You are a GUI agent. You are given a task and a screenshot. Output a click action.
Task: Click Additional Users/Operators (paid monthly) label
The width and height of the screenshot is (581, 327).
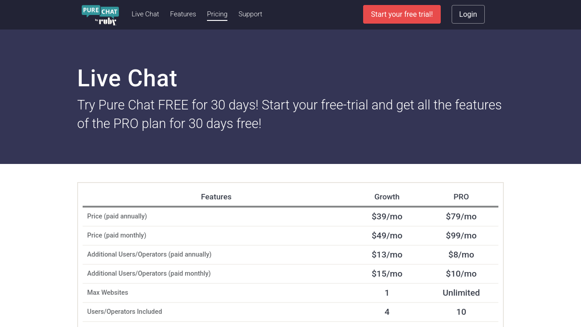(x=149, y=273)
